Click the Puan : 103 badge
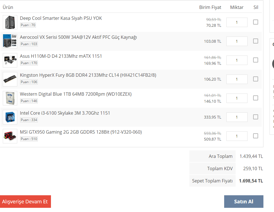 (x=29, y=44)
